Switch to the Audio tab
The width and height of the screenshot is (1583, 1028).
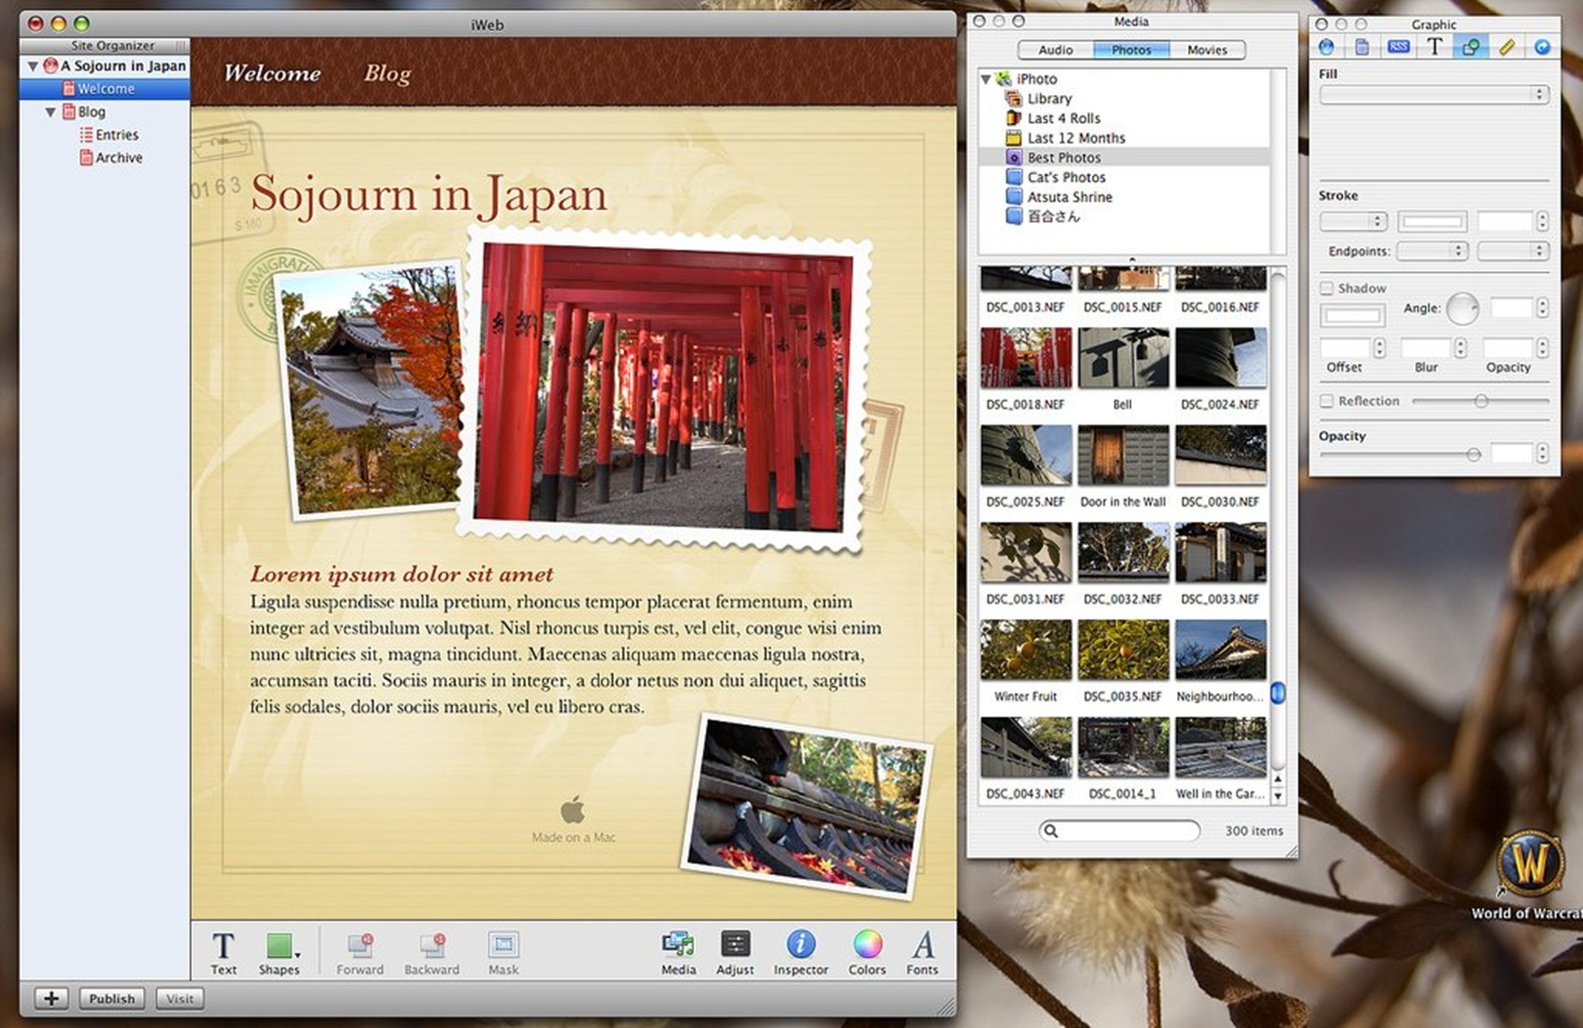[1055, 50]
